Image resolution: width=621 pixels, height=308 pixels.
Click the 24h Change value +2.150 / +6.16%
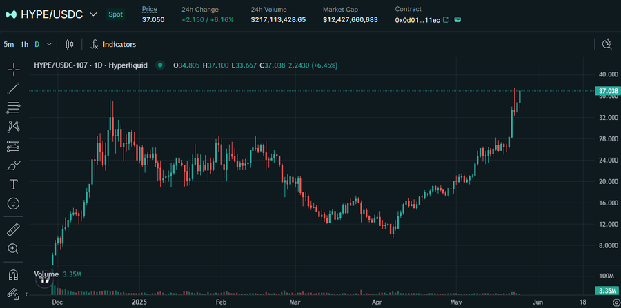point(208,20)
